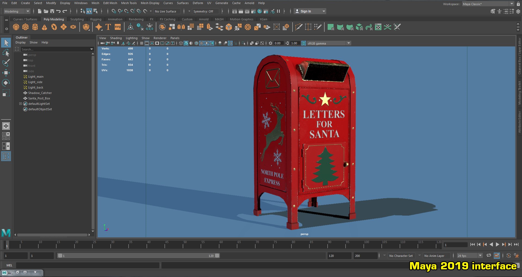The image size is (522, 277).
Task: Step forward one frame
Action: pos(510,244)
